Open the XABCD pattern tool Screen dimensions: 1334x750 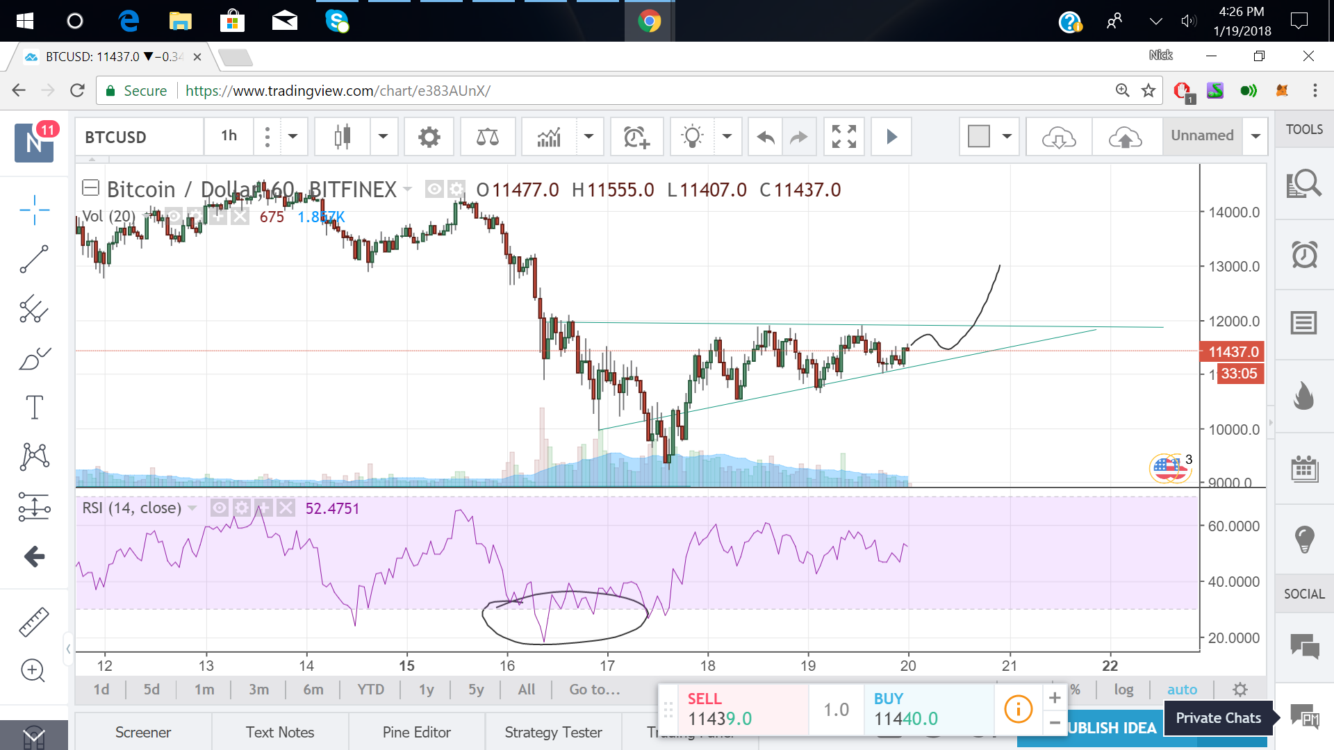click(x=34, y=457)
